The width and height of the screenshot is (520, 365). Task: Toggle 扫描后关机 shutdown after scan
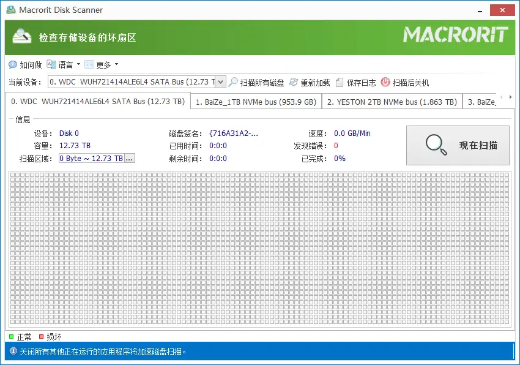tap(405, 82)
